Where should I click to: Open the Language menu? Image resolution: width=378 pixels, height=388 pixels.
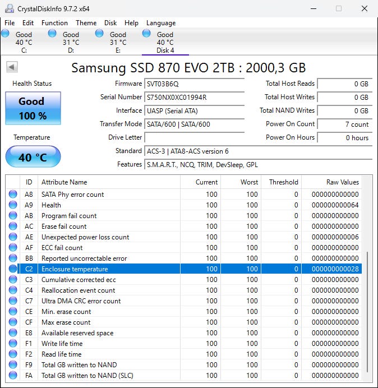(161, 23)
